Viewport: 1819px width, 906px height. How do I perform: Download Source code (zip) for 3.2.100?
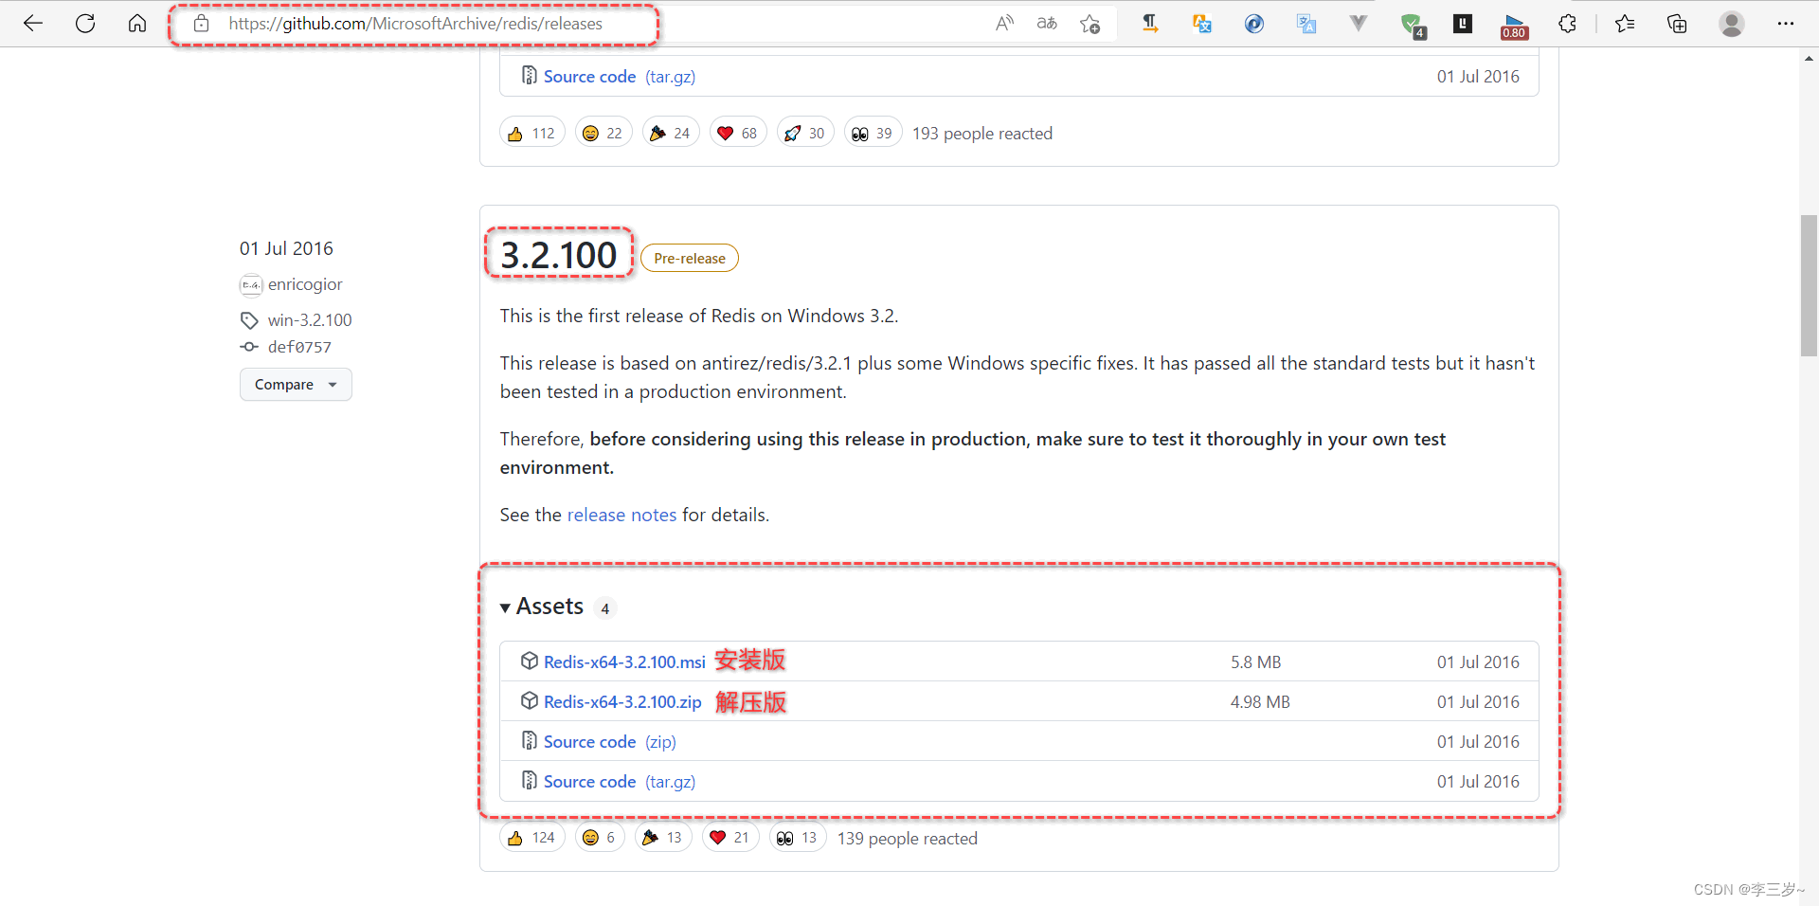[x=609, y=741]
